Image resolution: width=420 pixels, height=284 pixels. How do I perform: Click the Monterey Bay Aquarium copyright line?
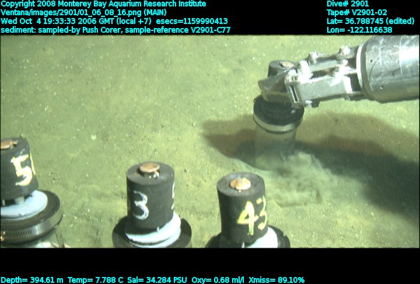[x=103, y=4]
